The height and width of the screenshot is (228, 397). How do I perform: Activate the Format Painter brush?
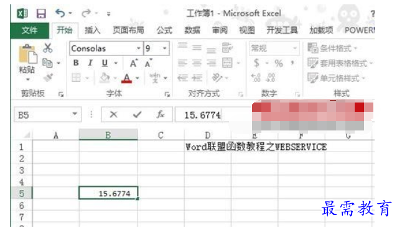tap(48, 78)
